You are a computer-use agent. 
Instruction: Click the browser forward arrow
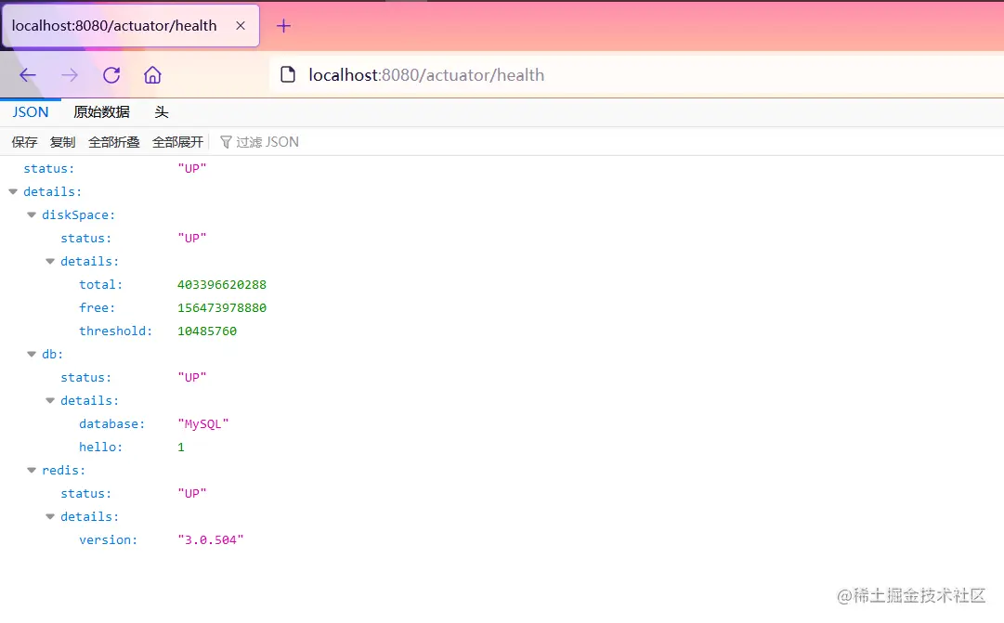click(x=69, y=75)
